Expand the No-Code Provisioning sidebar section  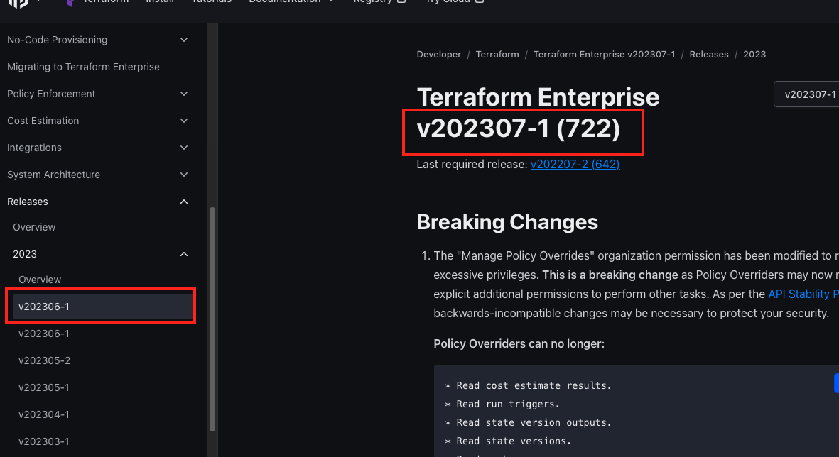[x=183, y=40]
